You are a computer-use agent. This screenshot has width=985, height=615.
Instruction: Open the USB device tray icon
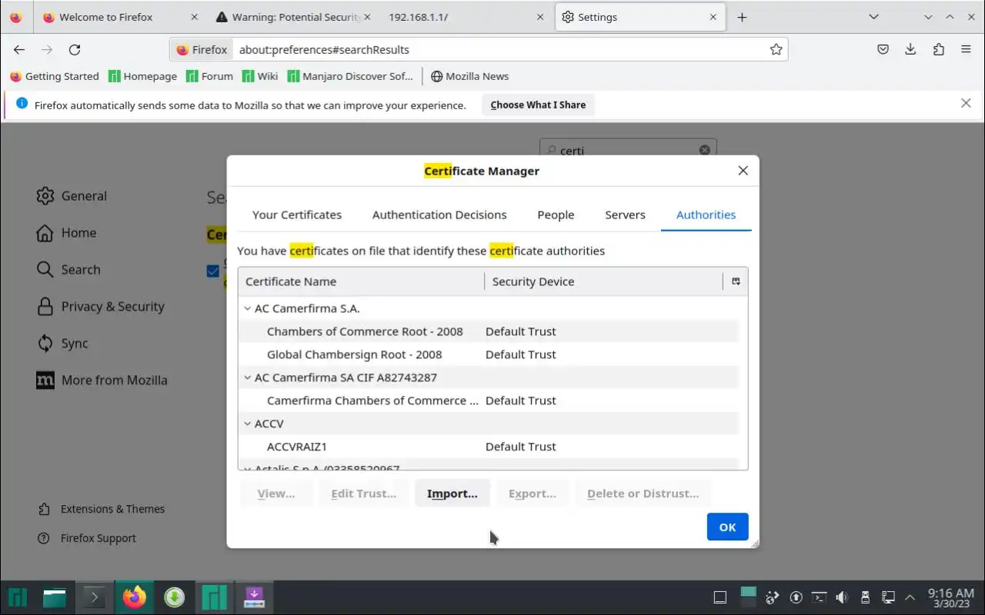pos(864,597)
